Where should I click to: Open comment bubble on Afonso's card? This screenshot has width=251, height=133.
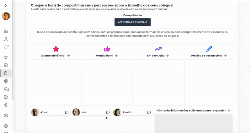[x=67, y=112]
